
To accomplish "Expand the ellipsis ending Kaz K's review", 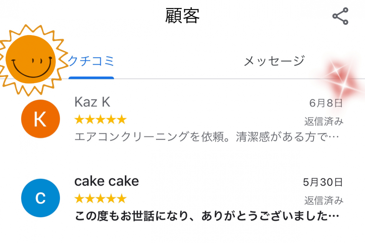I will pyautogui.click(x=334, y=138).
